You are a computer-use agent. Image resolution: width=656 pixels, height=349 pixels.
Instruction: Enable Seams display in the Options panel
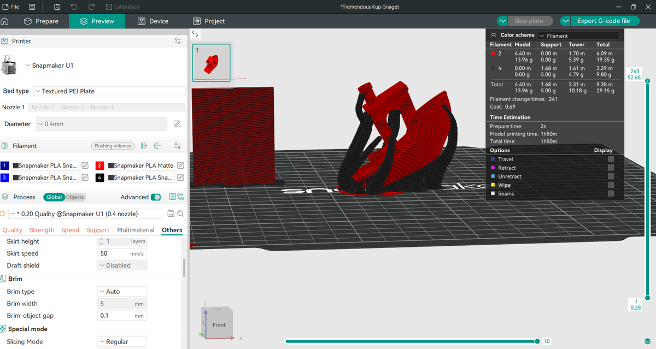pos(610,193)
